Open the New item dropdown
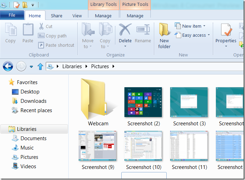This screenshot has height=180, width=245. point(204,26)
